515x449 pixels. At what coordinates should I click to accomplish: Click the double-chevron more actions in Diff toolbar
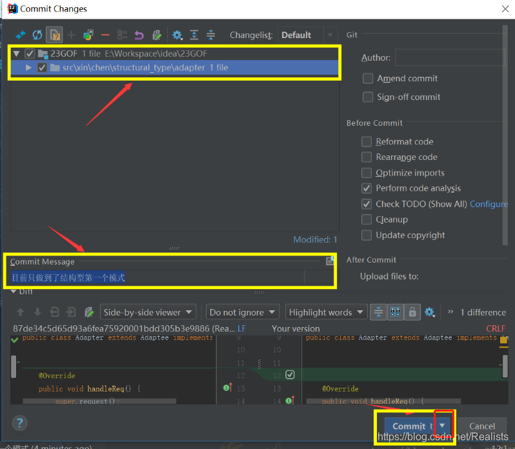[450, 312]
